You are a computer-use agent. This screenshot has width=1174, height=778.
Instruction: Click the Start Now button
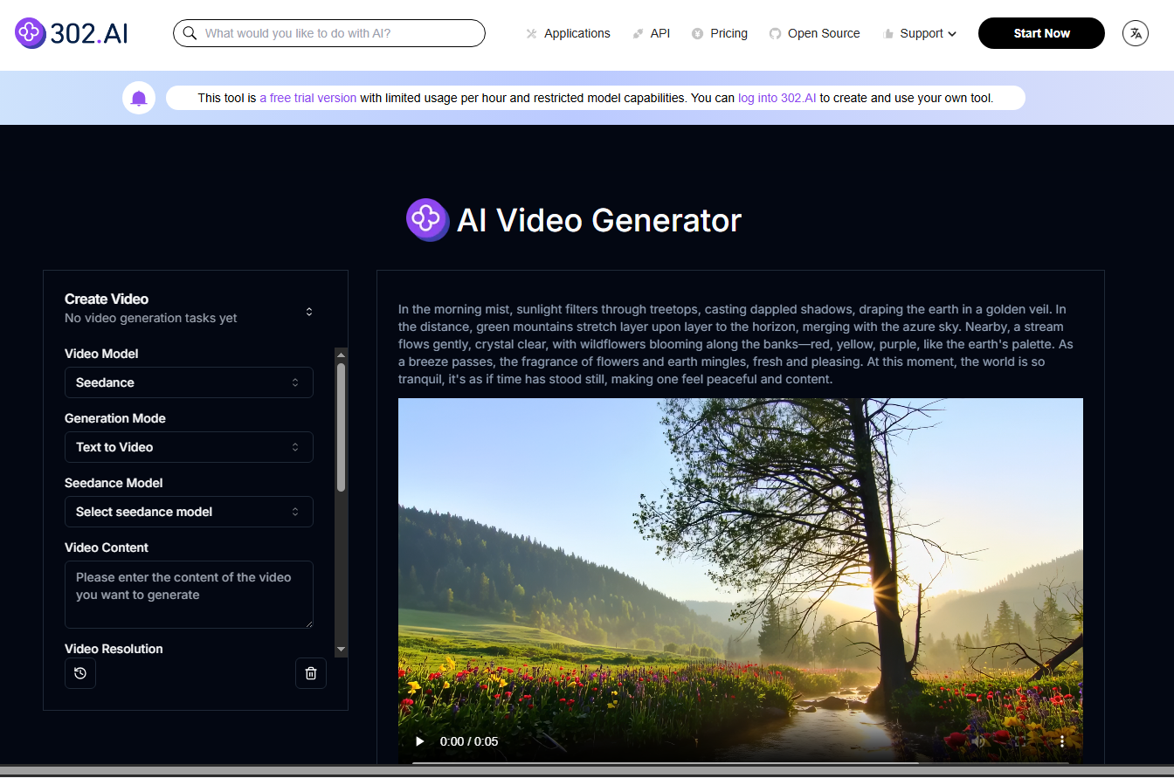[1041, 33]
